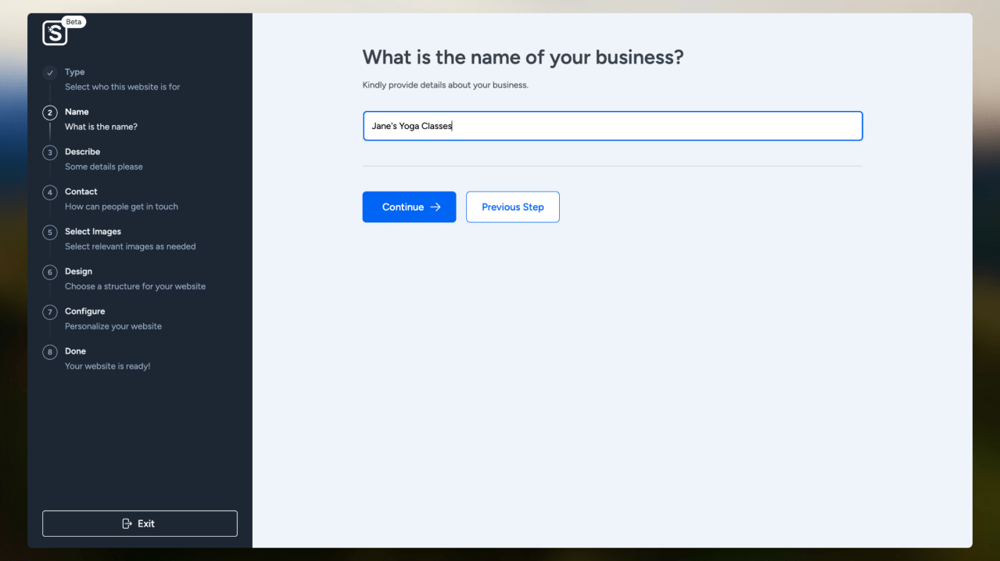Image resolution: width=1000 pixels, height=561 pixels.
Task: Click the step 3 circle for Describe
Action: [50, 153]
